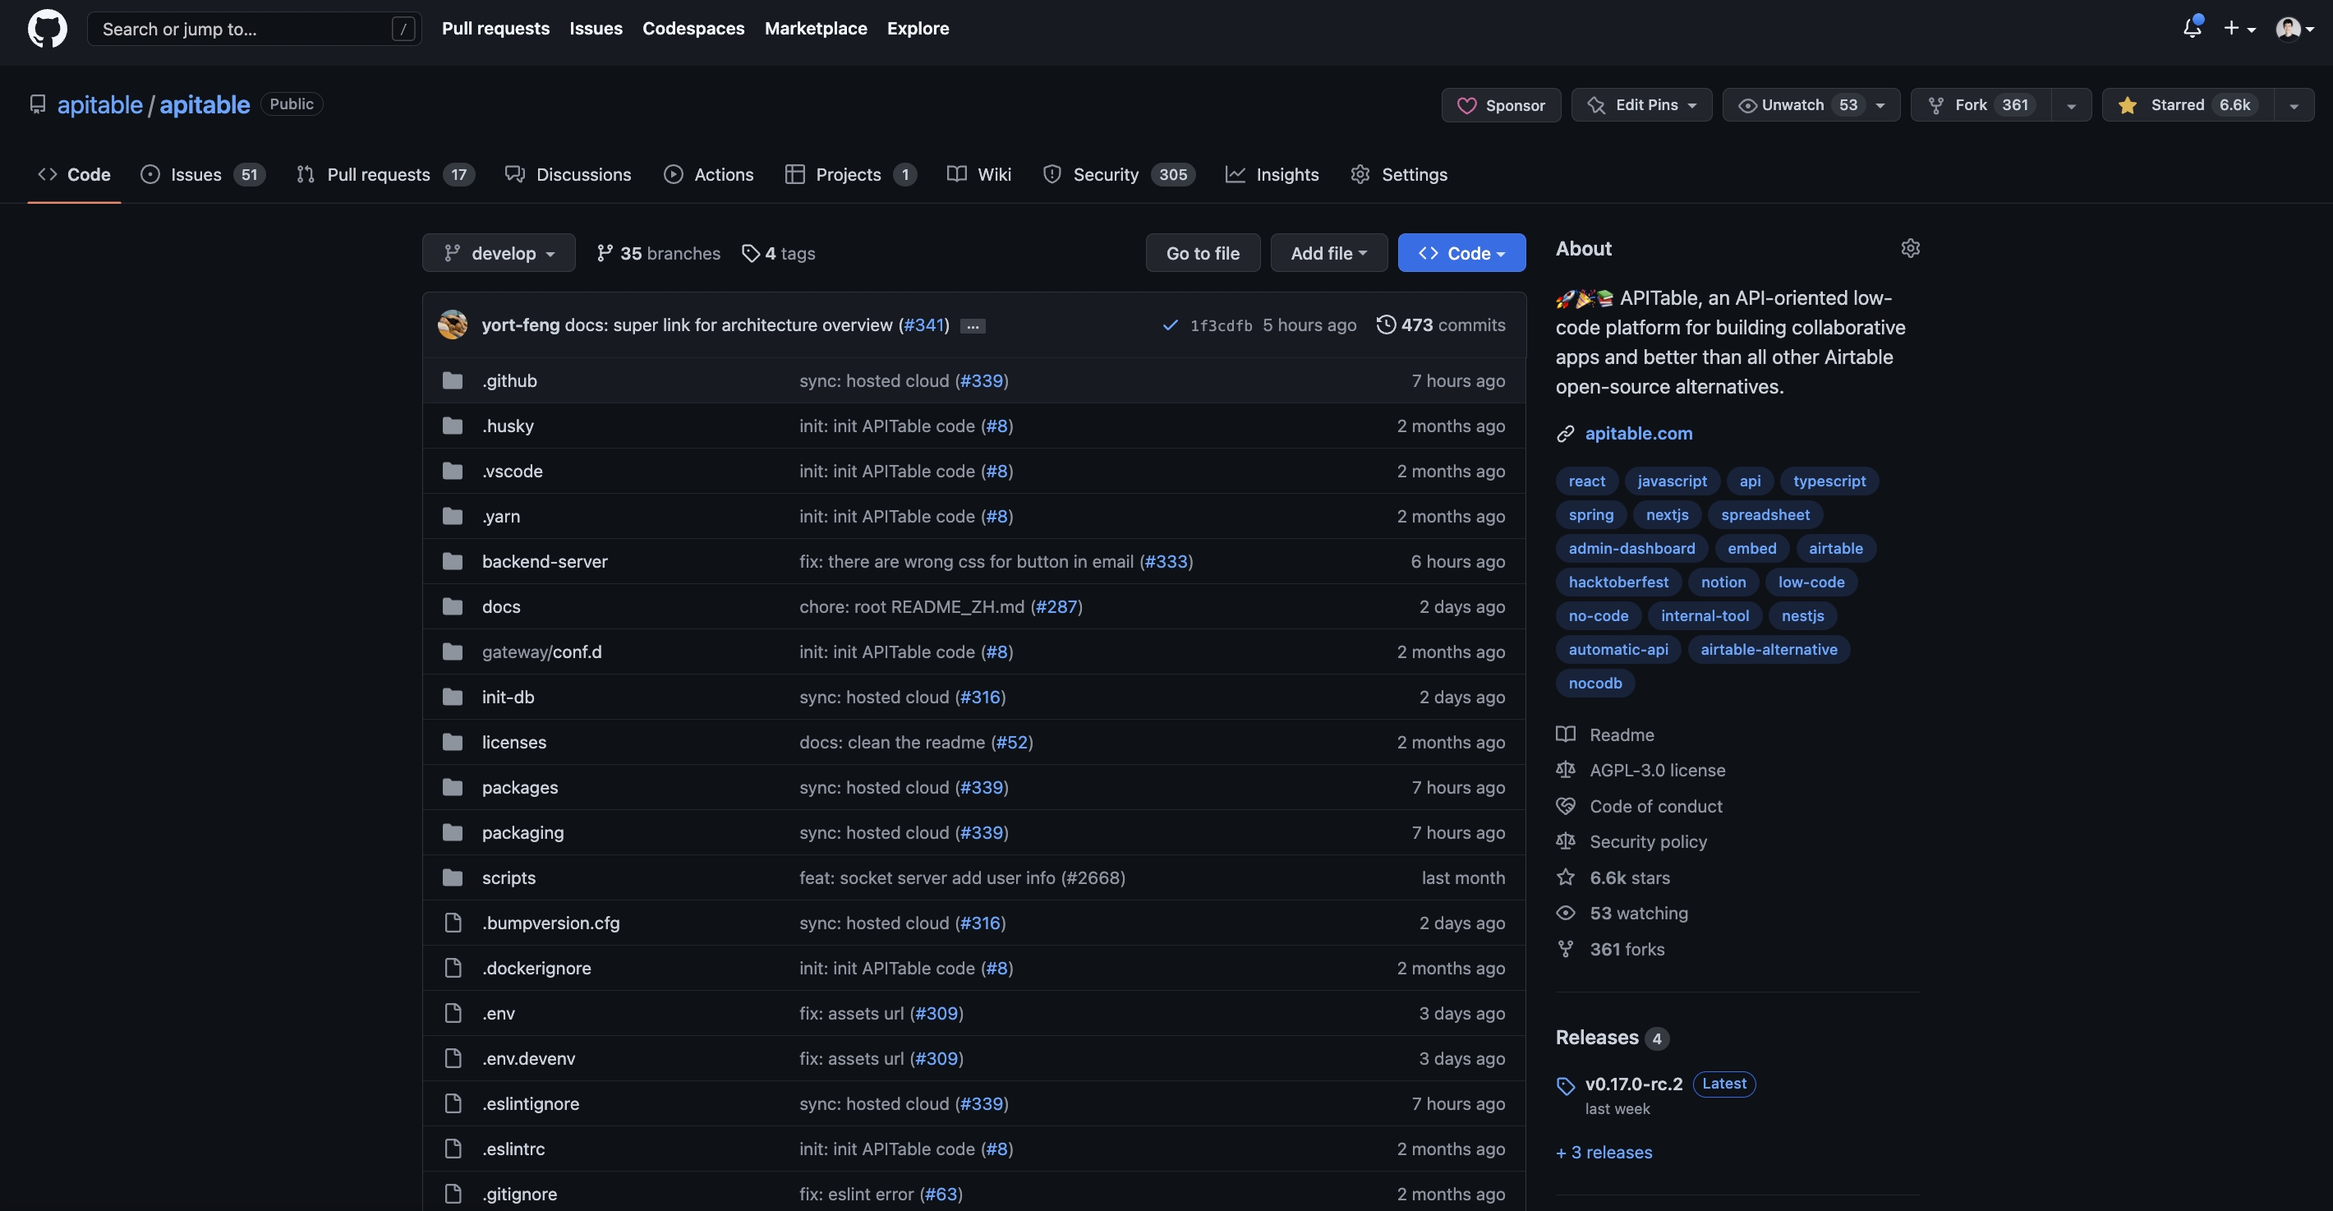This screenshot has width=2333, height=1211.
Task: Click the packages folder icon
Action: (452, 787)
